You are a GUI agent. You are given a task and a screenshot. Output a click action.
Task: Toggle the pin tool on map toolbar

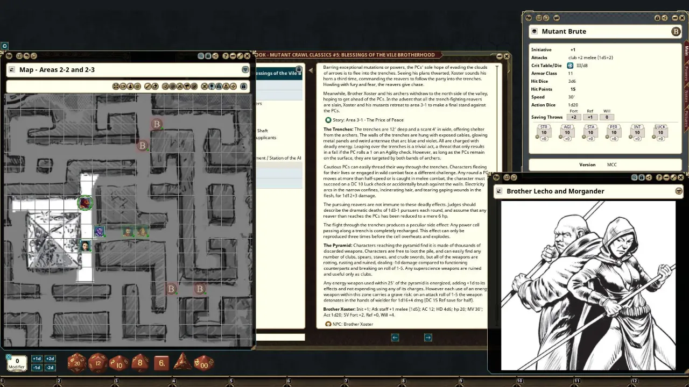212,87
